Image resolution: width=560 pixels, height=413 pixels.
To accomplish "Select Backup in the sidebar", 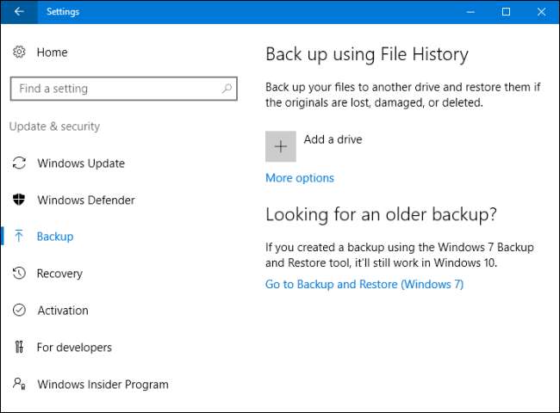I will [55, 237].
